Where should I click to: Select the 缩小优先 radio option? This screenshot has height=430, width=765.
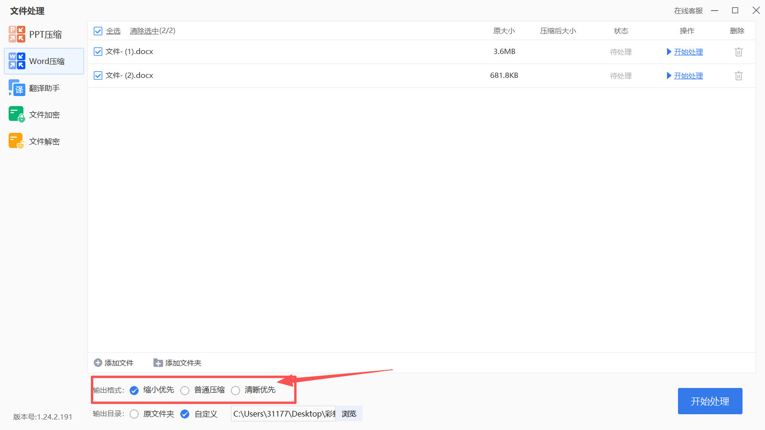pos(134,390)
